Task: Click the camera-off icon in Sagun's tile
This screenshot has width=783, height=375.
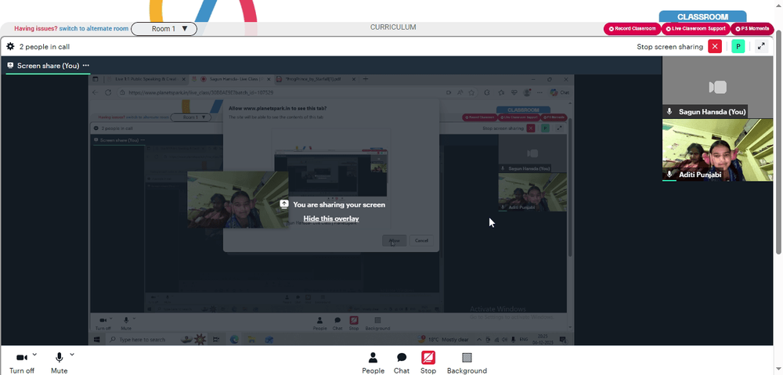Action: (x=717, y=88)
